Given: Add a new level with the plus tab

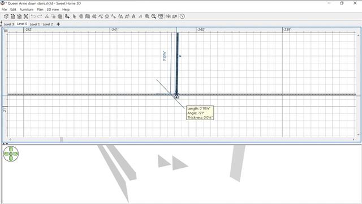Looking at the screenshot, I should [x=58, y=24].
